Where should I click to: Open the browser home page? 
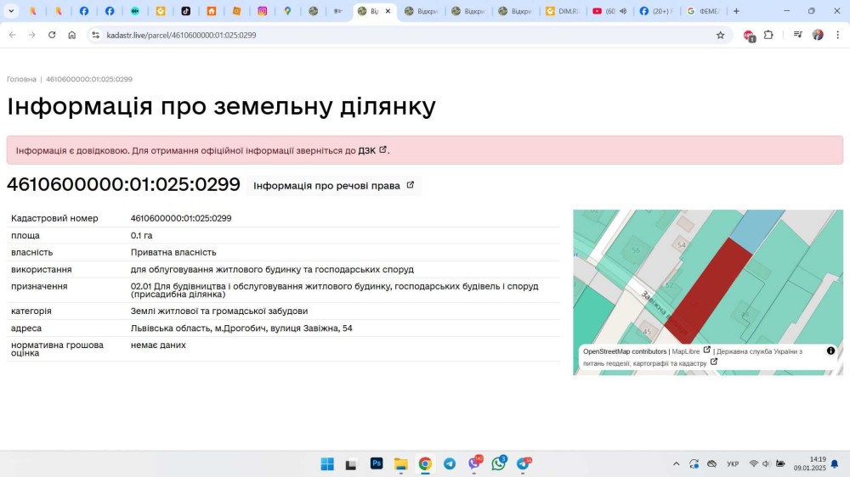72,35
